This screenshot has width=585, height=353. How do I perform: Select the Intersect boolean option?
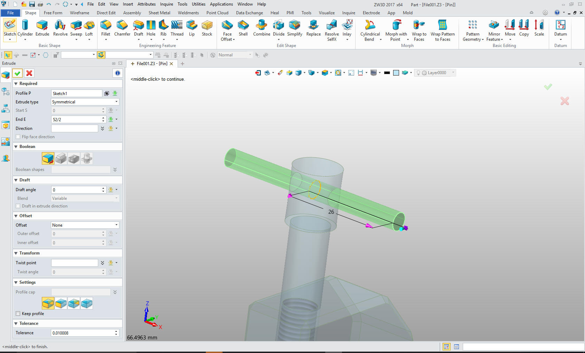[87, 158]
